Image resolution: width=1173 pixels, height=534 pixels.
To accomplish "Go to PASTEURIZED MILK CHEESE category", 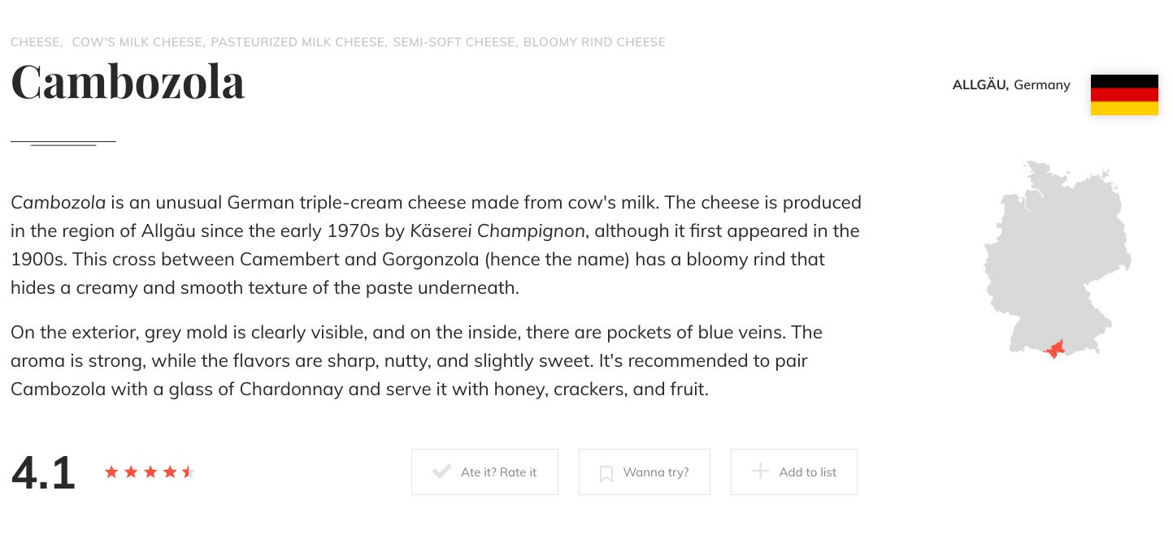I will point(298,42).
